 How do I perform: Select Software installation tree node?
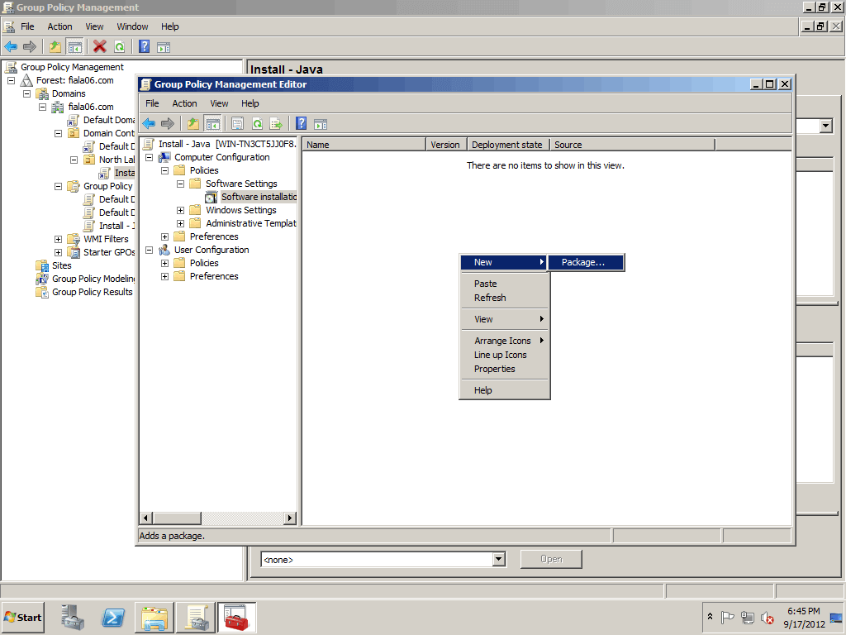(259, 197)
